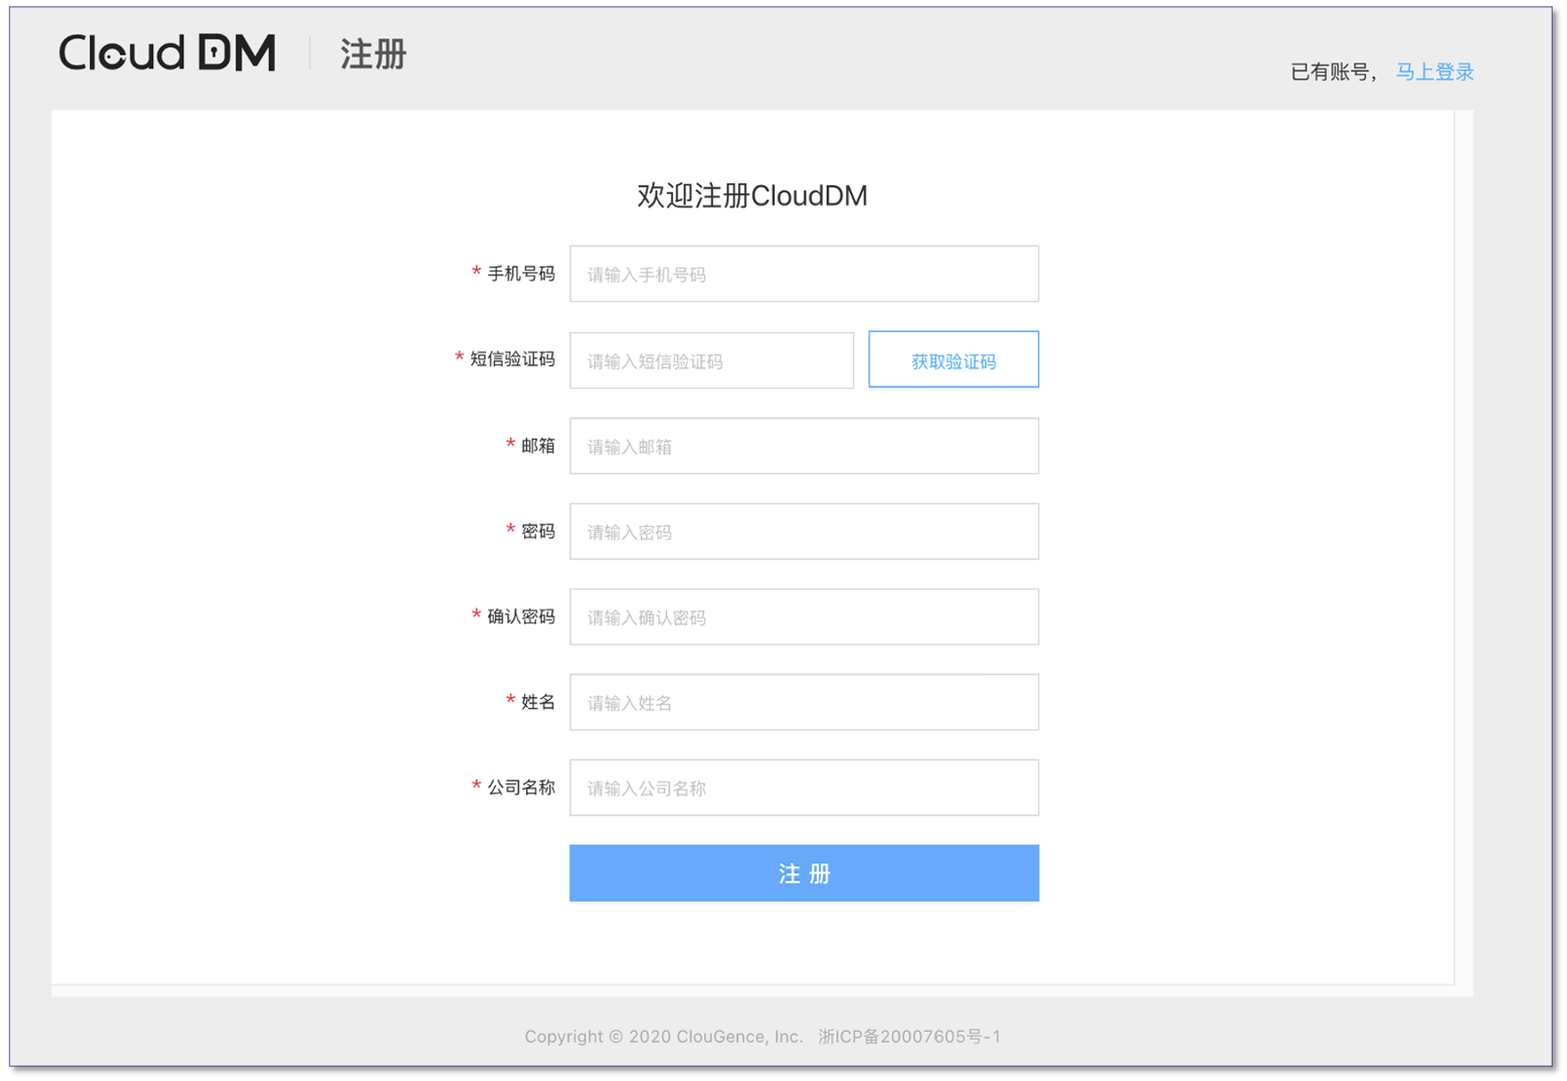This screenshot has height=1081, width=1567.
Task: Click the blue 注册 register button
Action: [804, 874]
